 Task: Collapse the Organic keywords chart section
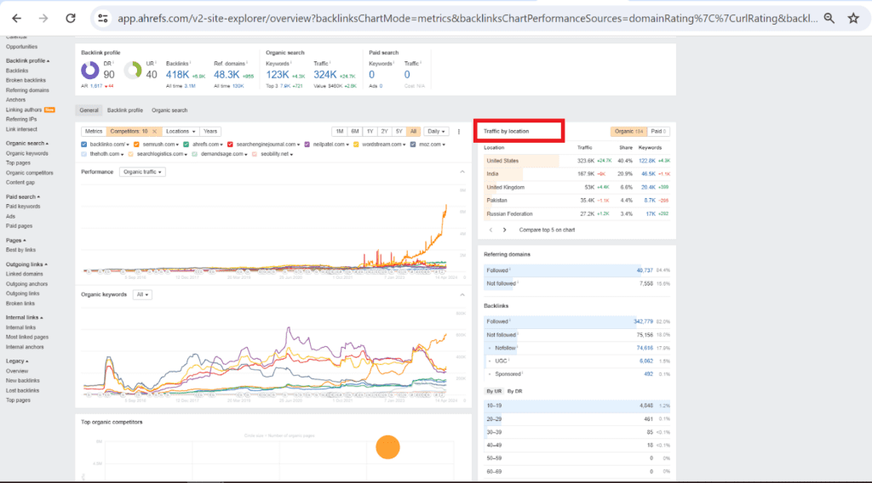[x=462, y=295]
